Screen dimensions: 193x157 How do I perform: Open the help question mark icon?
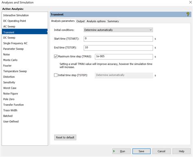click(x=188, y=14)
